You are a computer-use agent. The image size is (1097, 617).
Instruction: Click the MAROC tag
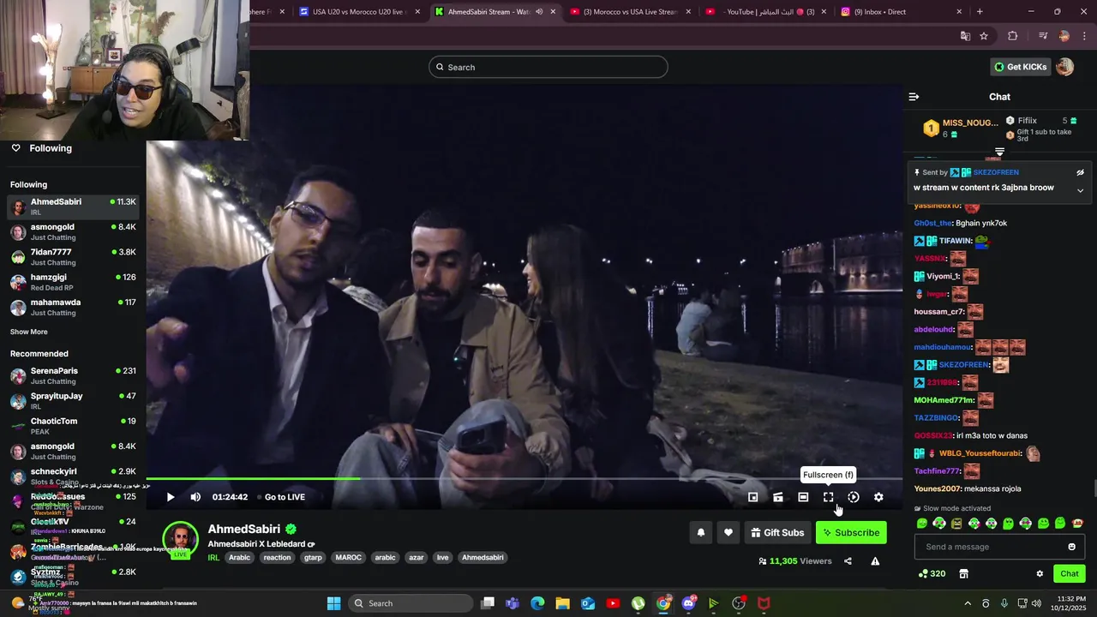pyautogui.click(x=348, y=557)
